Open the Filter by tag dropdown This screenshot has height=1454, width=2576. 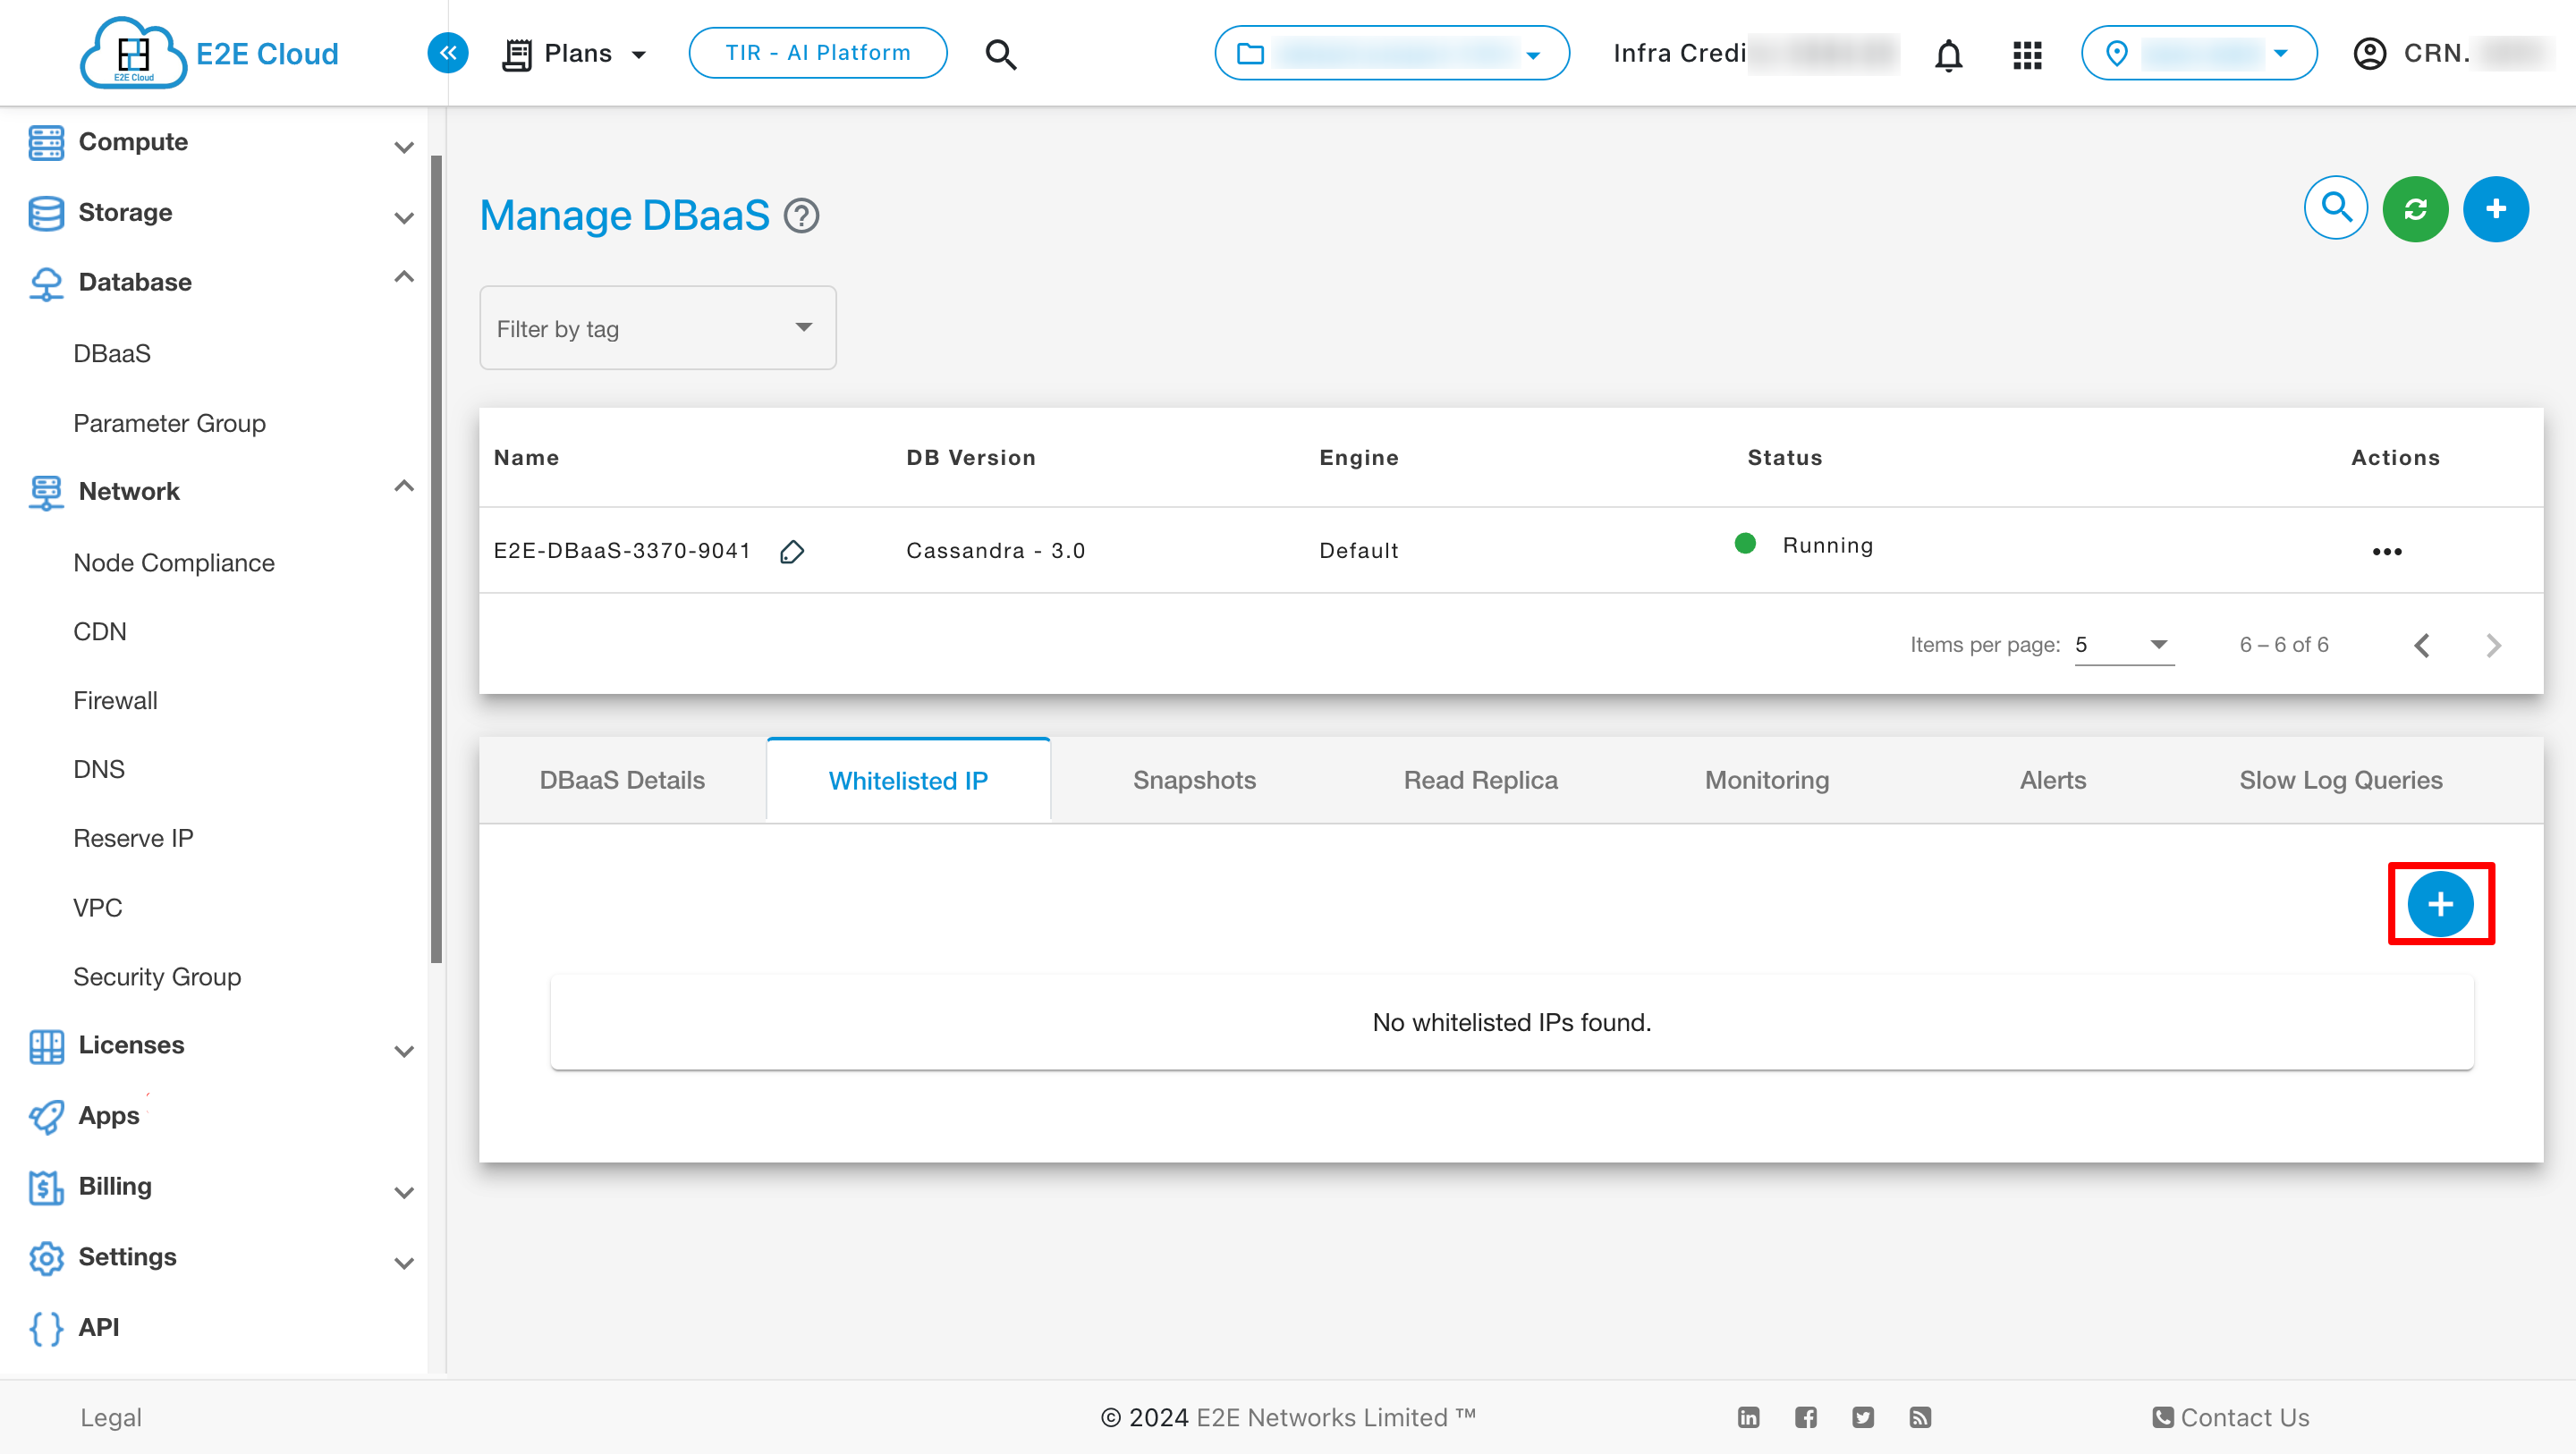click(x=658, y=328)
